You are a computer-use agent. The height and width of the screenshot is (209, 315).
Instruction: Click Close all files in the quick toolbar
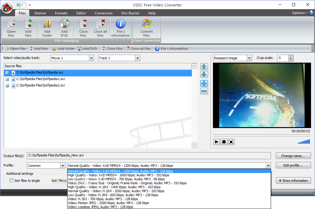pyautogui.click(x=138, y=49)
